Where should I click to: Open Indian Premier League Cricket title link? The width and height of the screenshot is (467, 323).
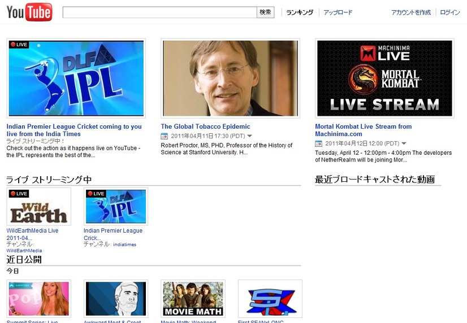pyautogui.click(x=74, y=130)
